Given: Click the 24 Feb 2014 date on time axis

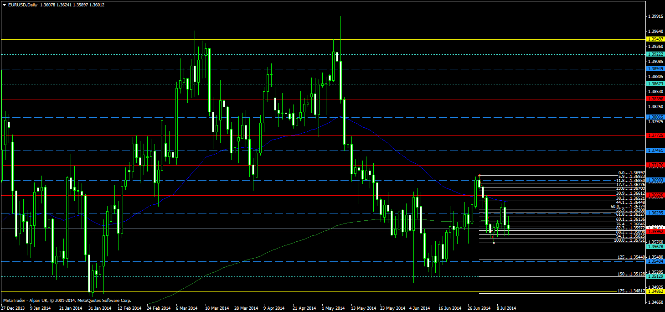Looking at the screenshot, I should pos(158,308).
